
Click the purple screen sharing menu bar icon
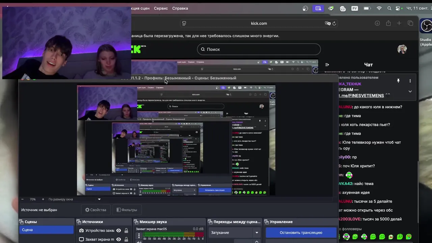pos(318,8)
